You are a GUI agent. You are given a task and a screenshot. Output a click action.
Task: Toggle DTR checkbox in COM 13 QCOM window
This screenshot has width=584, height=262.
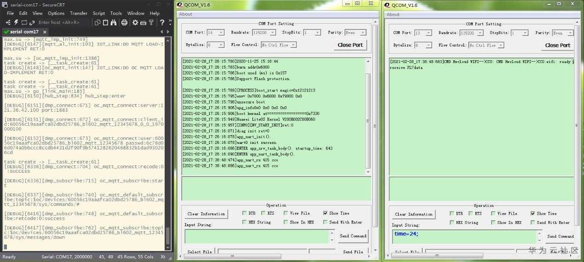pyautogui.click(x=452, y=214)
